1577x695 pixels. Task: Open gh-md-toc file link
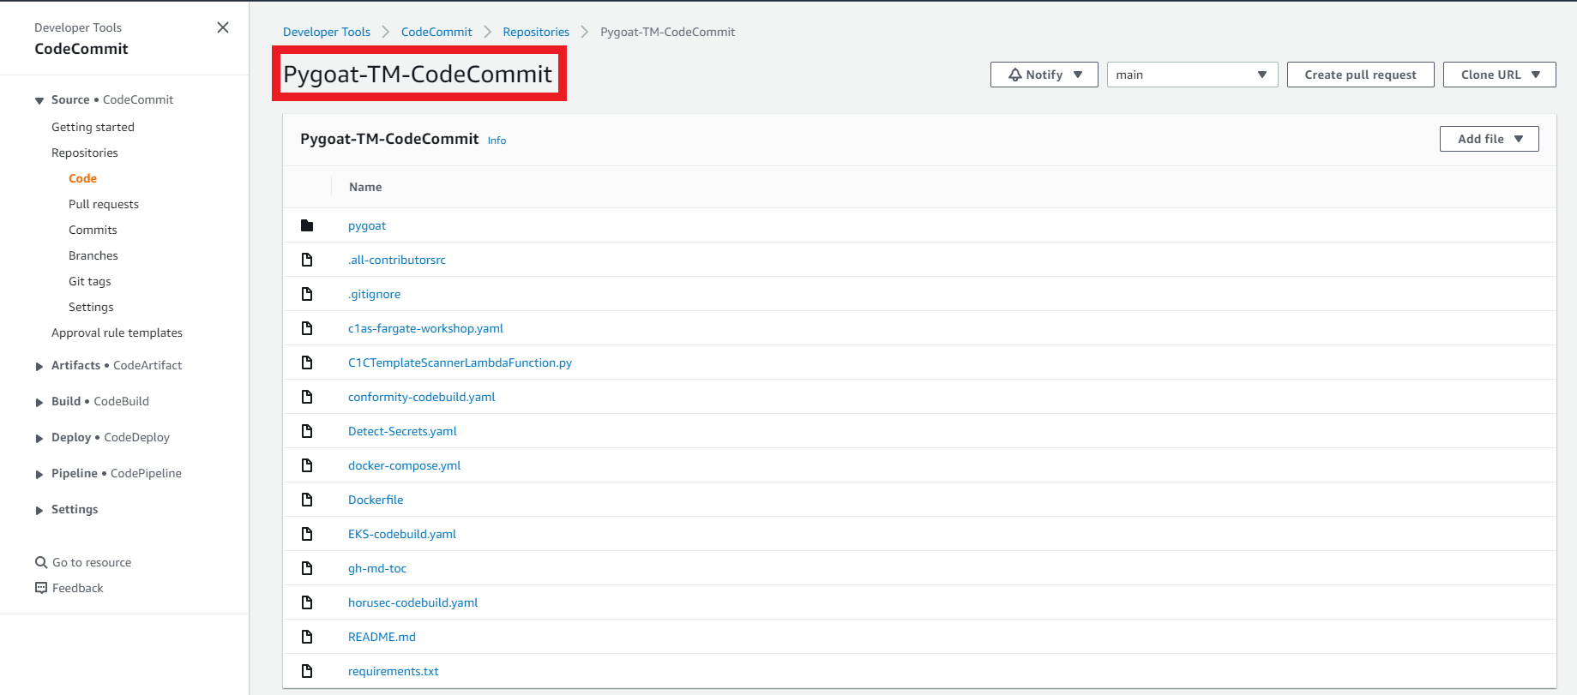[377, 568]
